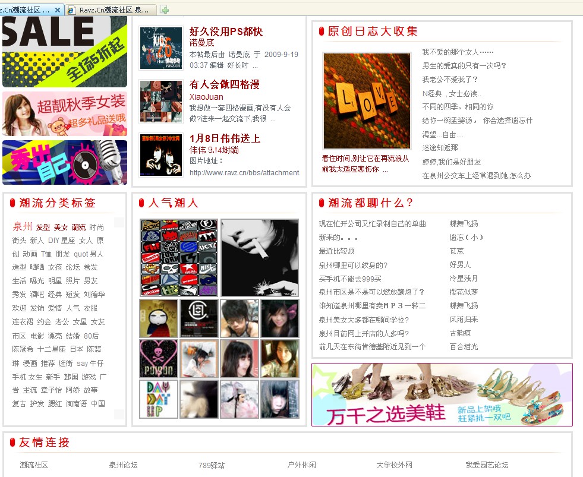Viewport: 583px width, 477px height.
Task: Open a new browser tab
Action: point(165,10)
